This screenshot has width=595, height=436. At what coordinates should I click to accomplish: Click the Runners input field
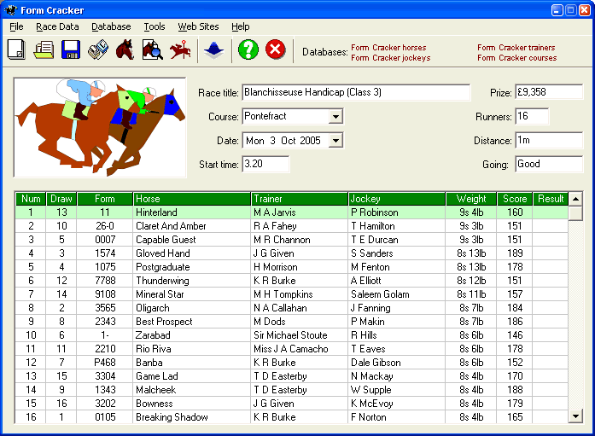[532, 116]
